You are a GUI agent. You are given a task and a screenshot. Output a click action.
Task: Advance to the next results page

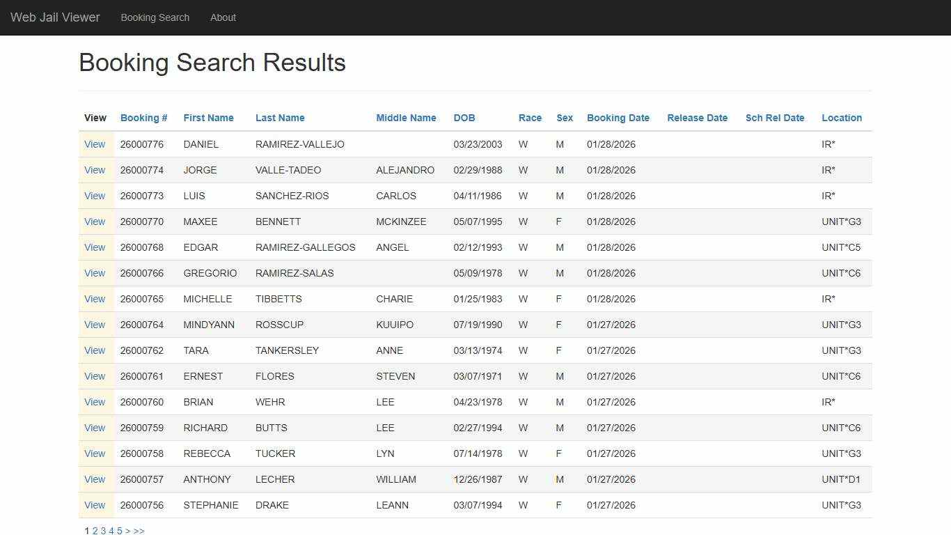pos(128,530)
